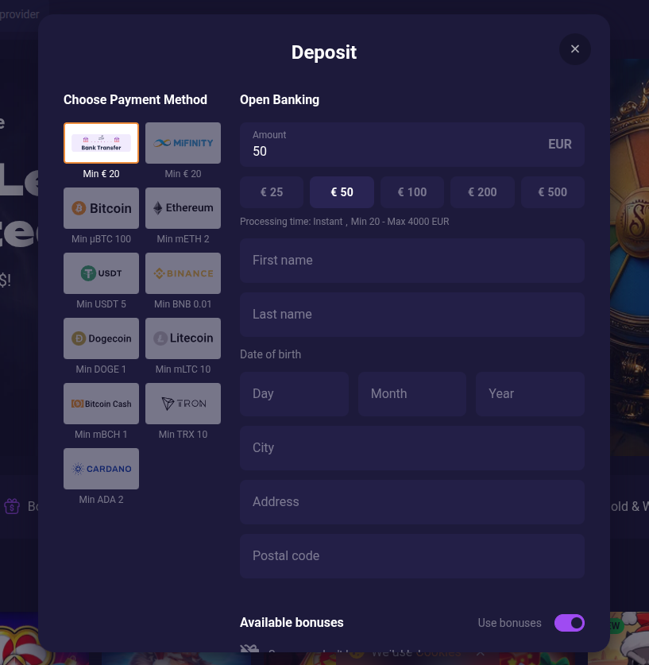Select Bitcoin as payment method

101,208
